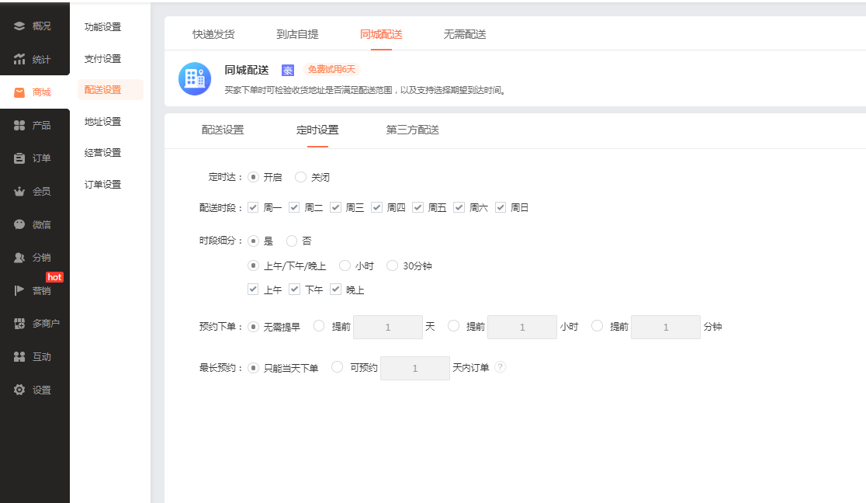The image size is (866, 503).
Task: Choose the 30分钟 time split radio
Action: point(392,265)
